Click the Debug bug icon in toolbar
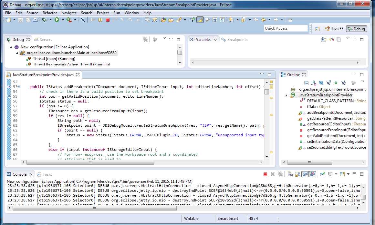 [x=45, y=20]
